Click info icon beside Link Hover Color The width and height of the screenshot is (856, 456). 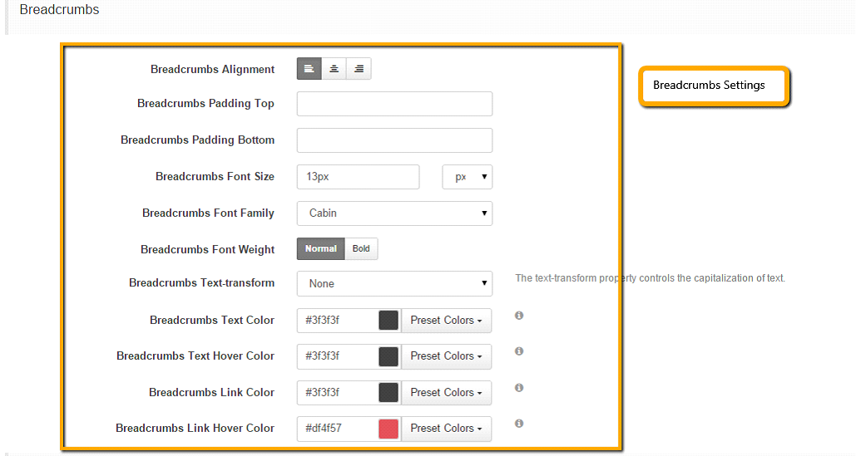tap(519, 424)
